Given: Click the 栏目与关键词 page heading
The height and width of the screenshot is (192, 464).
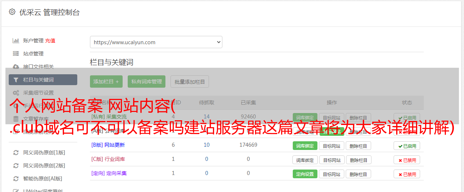Looking at the screenshot, I should pos(112,62).
